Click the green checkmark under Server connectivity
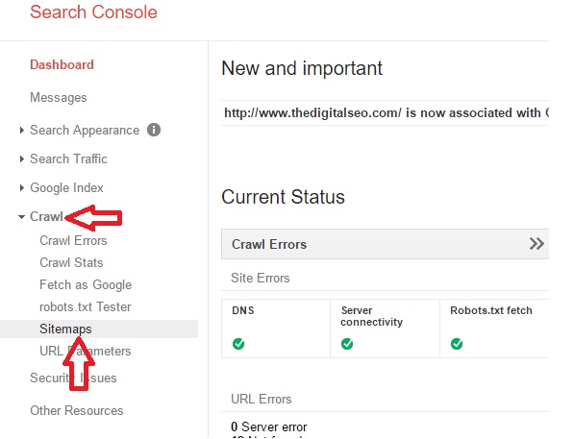Screen dimensions: 574x439 tap(347, 344)
